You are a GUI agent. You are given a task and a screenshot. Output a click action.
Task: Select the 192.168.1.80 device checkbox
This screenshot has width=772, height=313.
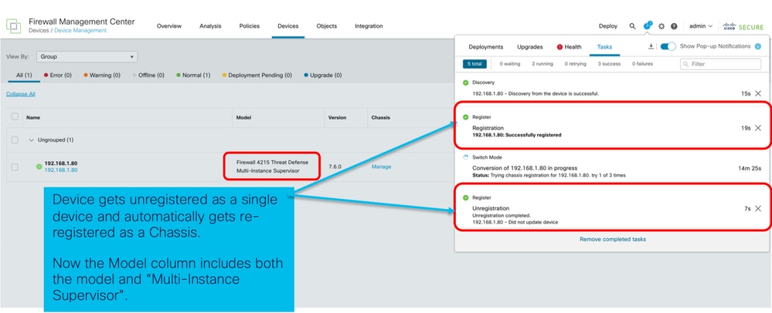pyautogui.click(x=15, y=167)
